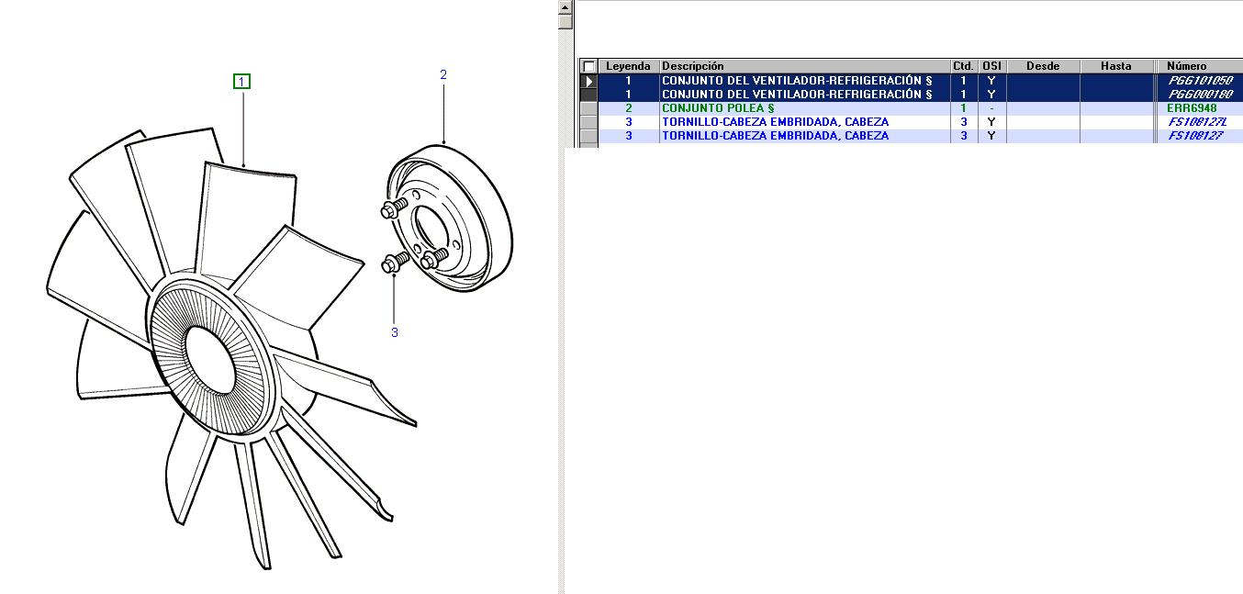Click the current-row arrow indicator in the table

[588, 81]
